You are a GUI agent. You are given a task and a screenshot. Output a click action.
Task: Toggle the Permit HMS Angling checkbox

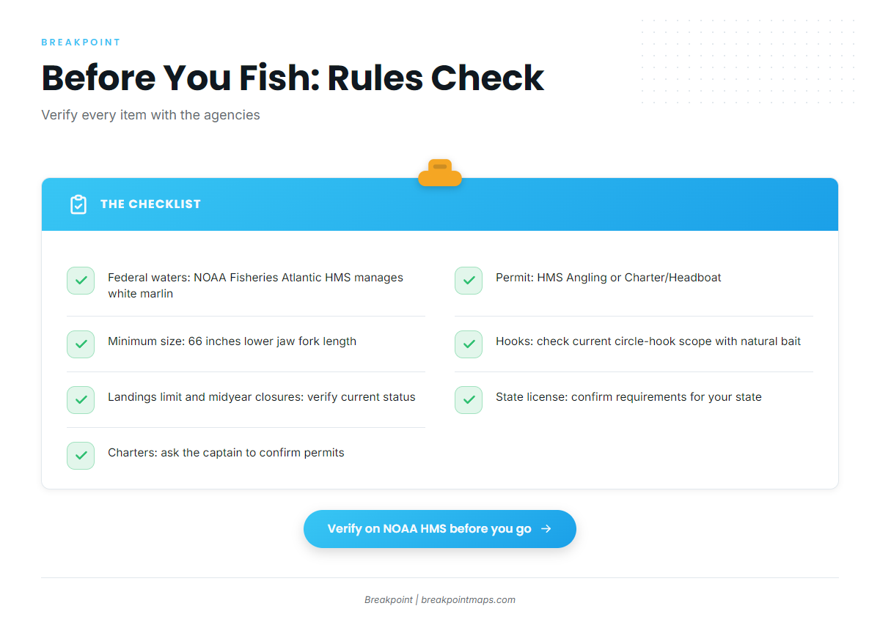[x=469, y=281]
